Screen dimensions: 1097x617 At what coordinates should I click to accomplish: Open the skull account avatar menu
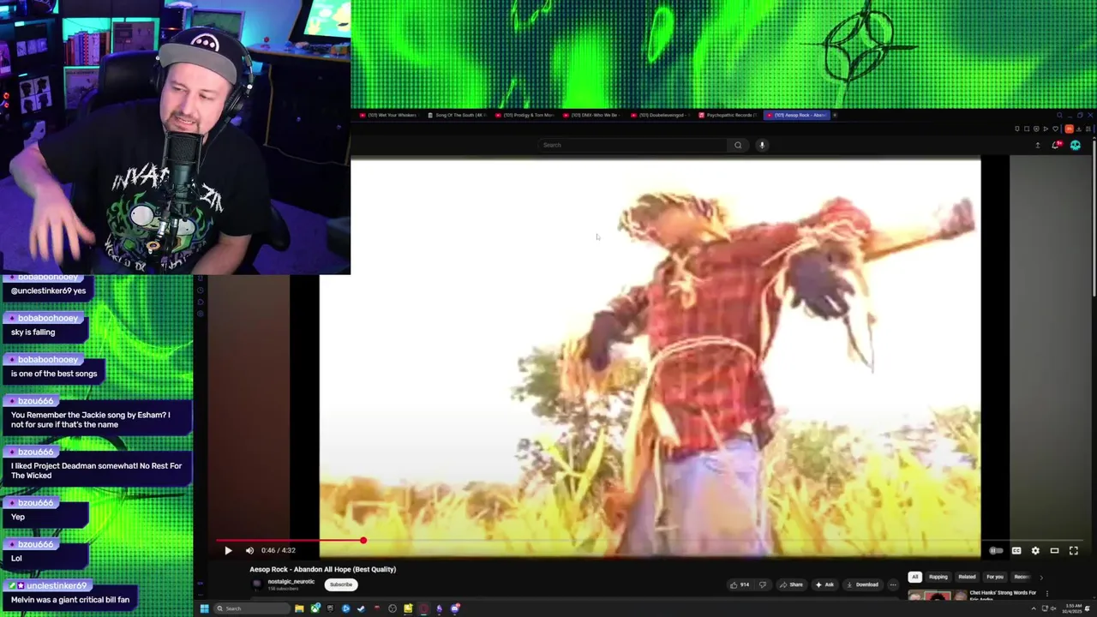click(x=1076, y=145)
